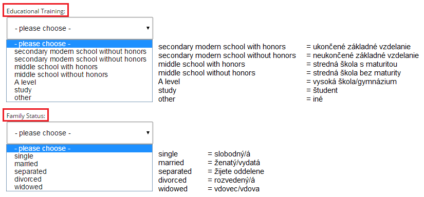The width and height of the screenshot is (424, 197).
Task: Click Family Status combo box text field
Action: coord(80,133)
